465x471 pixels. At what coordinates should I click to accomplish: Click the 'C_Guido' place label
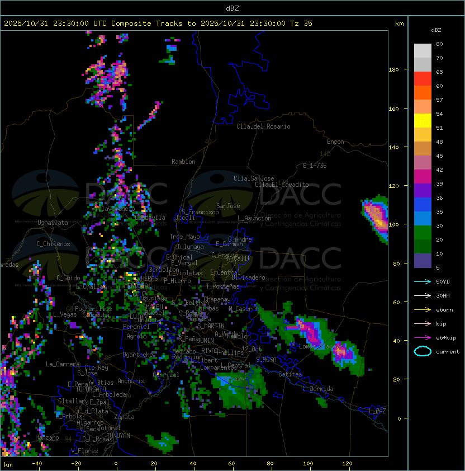pos(68,278)
